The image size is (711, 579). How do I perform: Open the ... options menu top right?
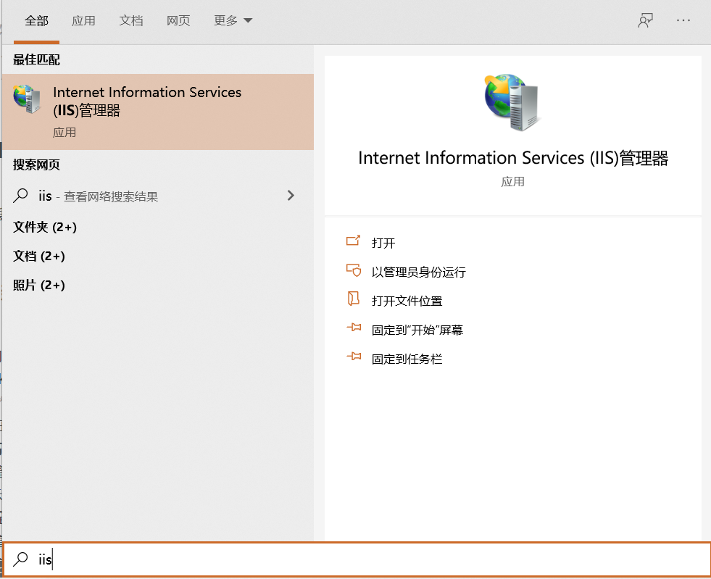pyautogui.click(x=683, y=20)
